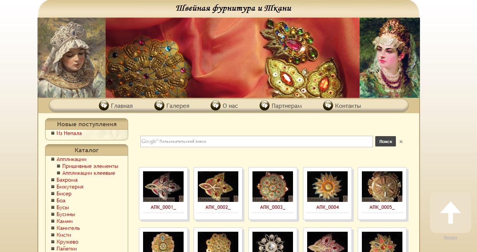Open the АПК_0005_ product thumbnail
The height and width of the screenshot is (252, 477).
click(382, 187)
